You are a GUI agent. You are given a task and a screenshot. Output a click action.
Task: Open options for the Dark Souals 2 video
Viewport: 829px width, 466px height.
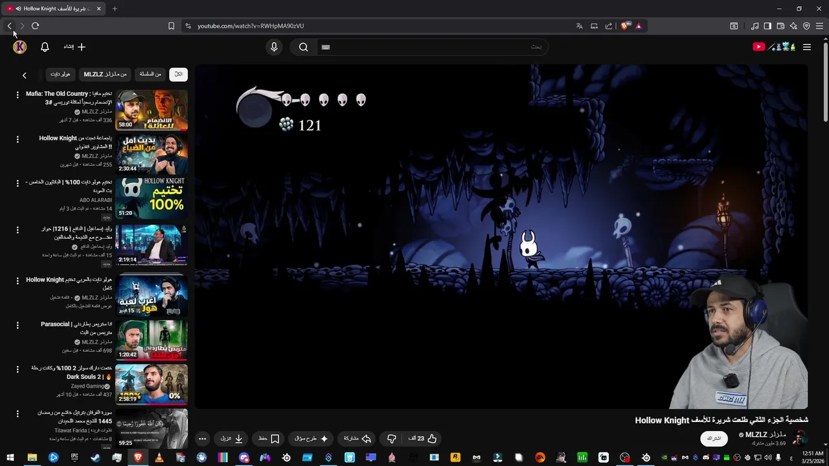[17, 370]
